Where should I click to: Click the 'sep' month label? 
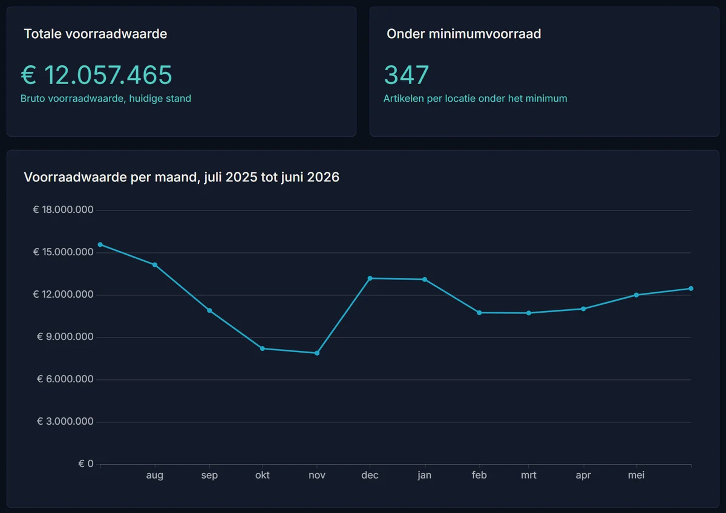[x=209, y=475]
